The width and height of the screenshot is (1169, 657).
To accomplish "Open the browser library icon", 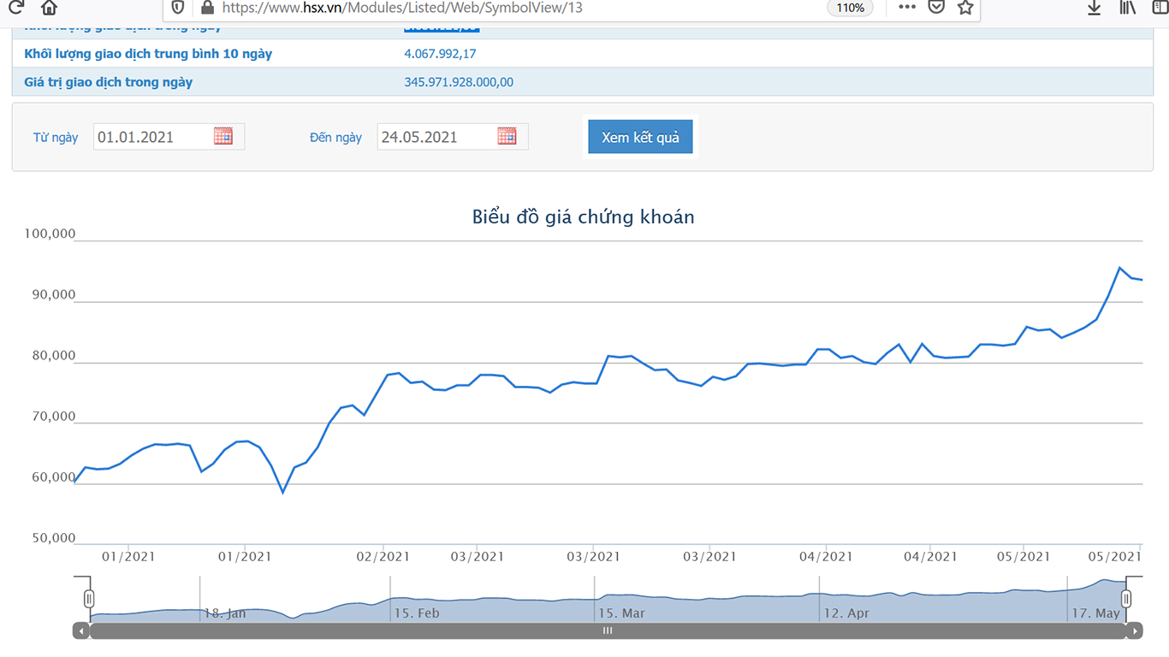I will [x=1128, y=8].
